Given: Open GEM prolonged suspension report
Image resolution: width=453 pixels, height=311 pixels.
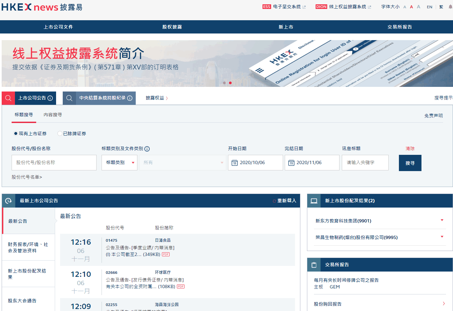Looking at the screenshot, I should pos(335,287).
